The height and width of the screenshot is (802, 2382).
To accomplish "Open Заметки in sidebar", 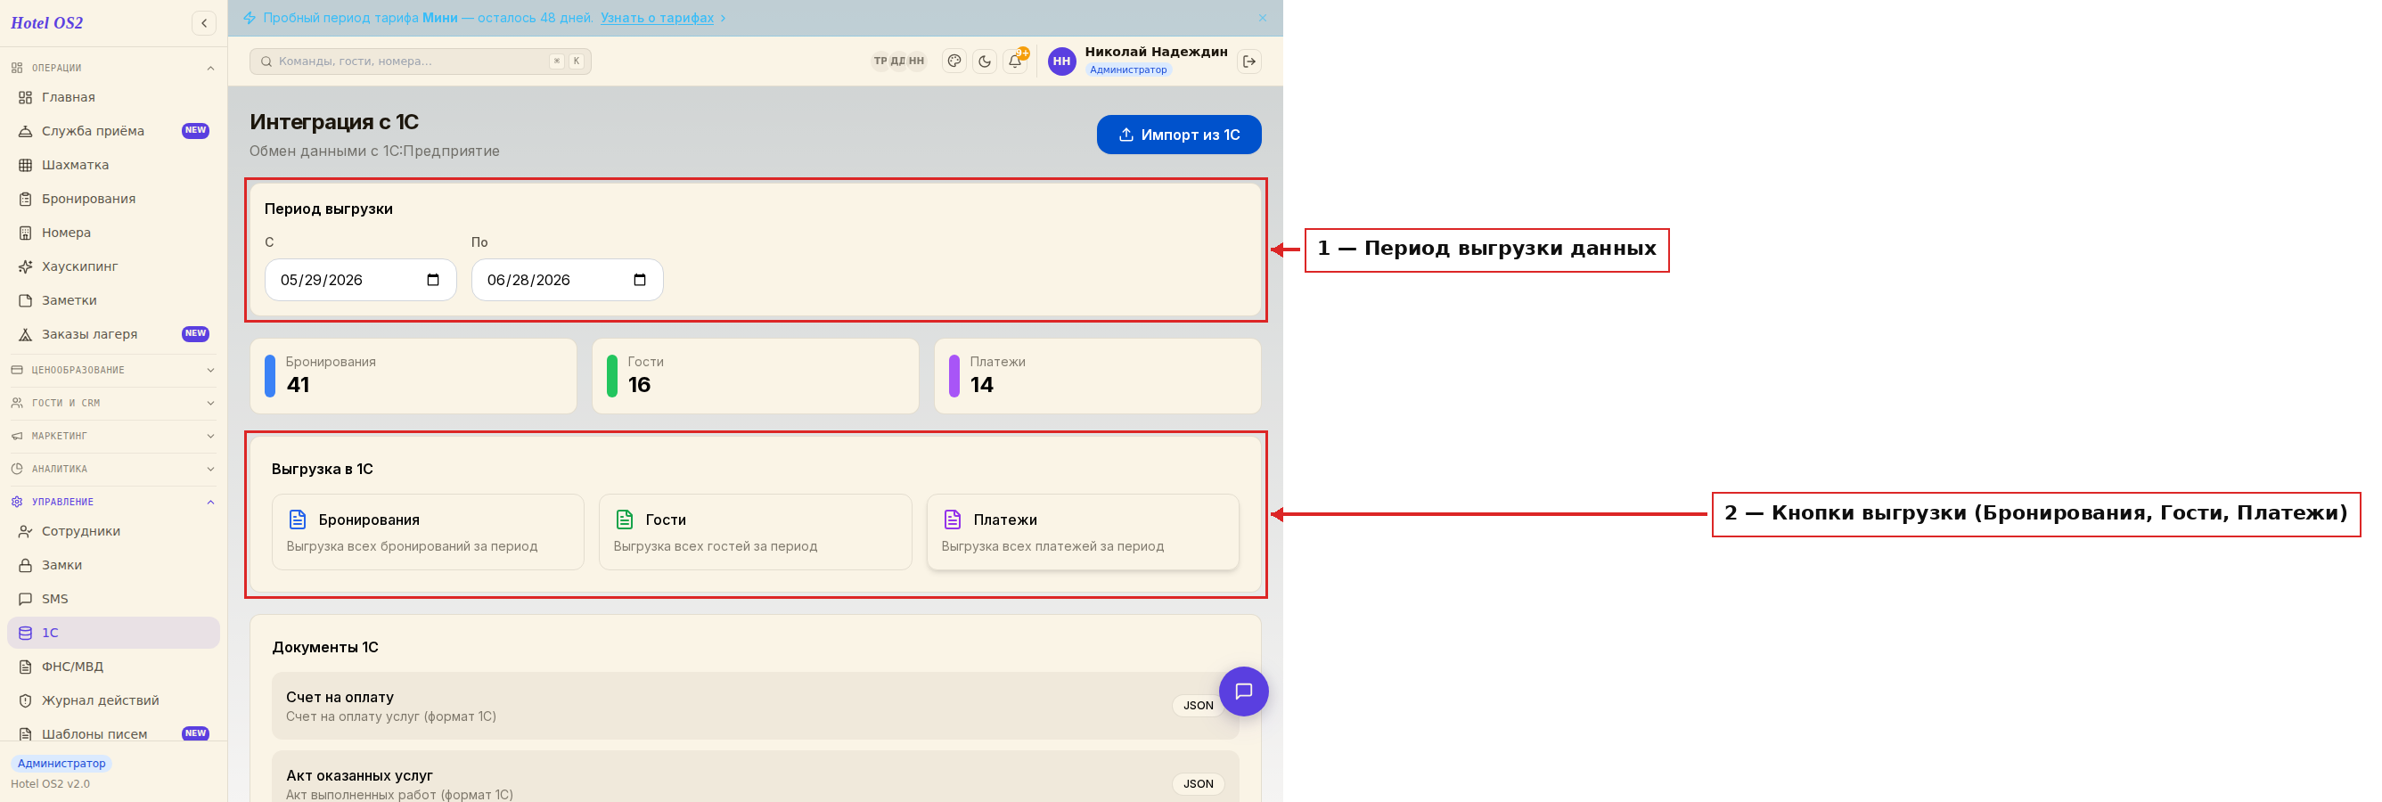I will coord(113,300).
